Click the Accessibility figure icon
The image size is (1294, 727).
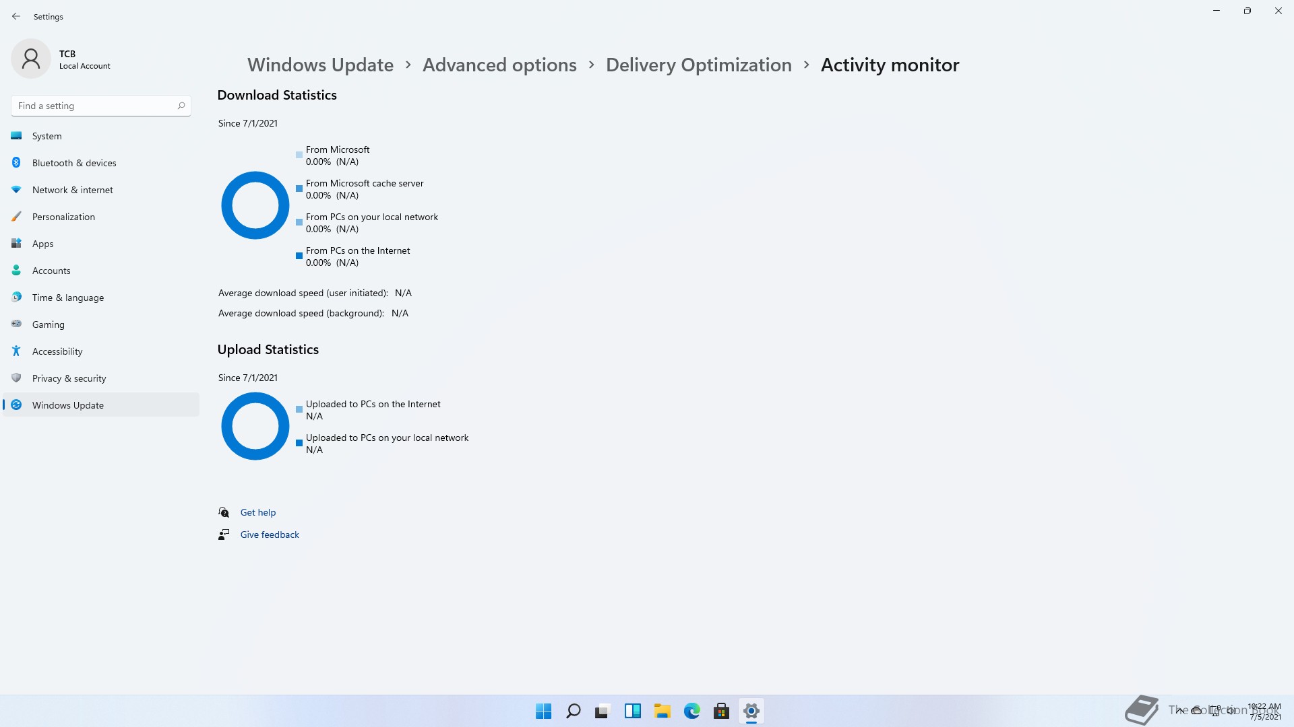point(16,351)
